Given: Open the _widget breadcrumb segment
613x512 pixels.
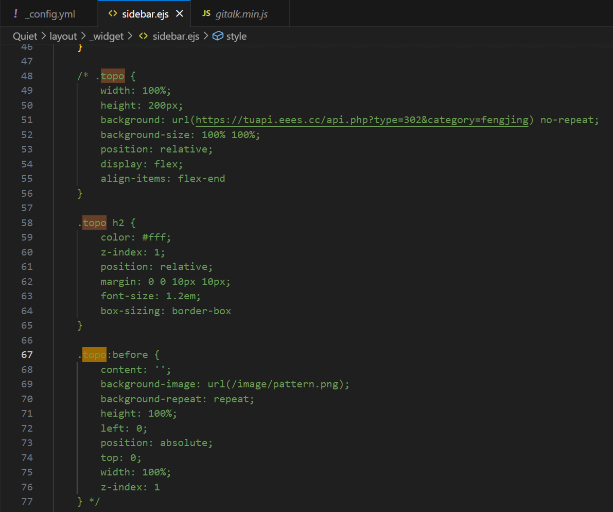Looking at the screenshot, I should [107, 37].
